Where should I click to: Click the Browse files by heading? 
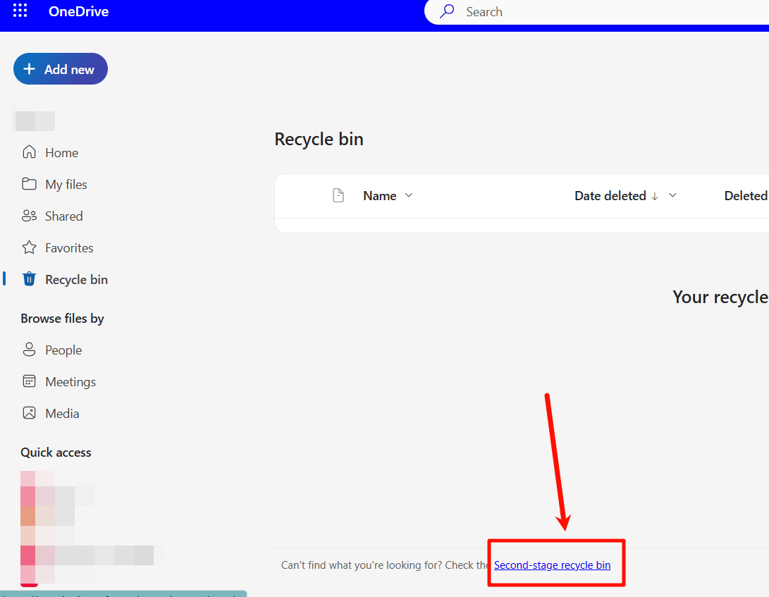(62, 319)
